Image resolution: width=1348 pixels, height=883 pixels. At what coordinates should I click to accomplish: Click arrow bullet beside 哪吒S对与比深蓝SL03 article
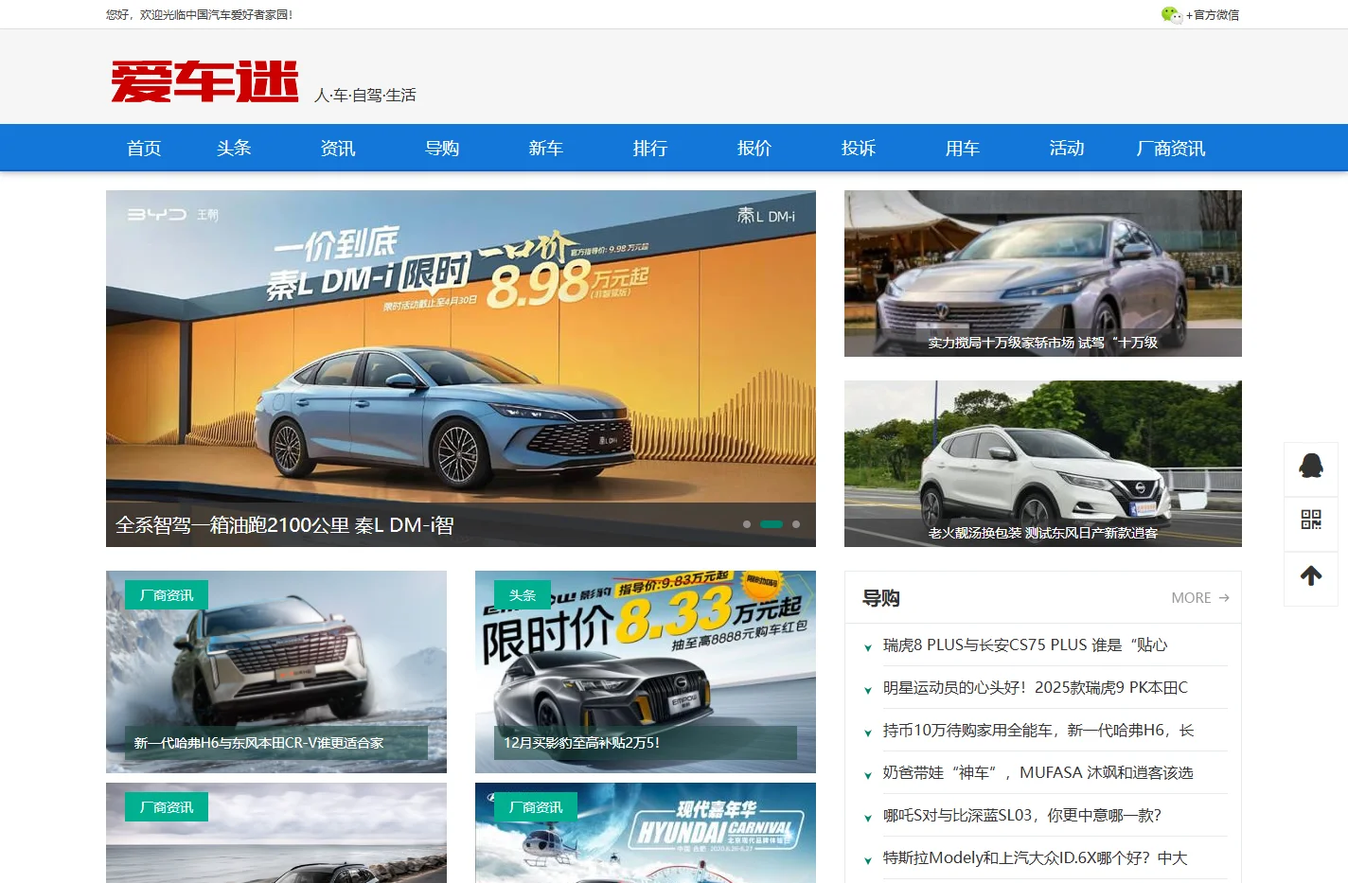[867, 819]
